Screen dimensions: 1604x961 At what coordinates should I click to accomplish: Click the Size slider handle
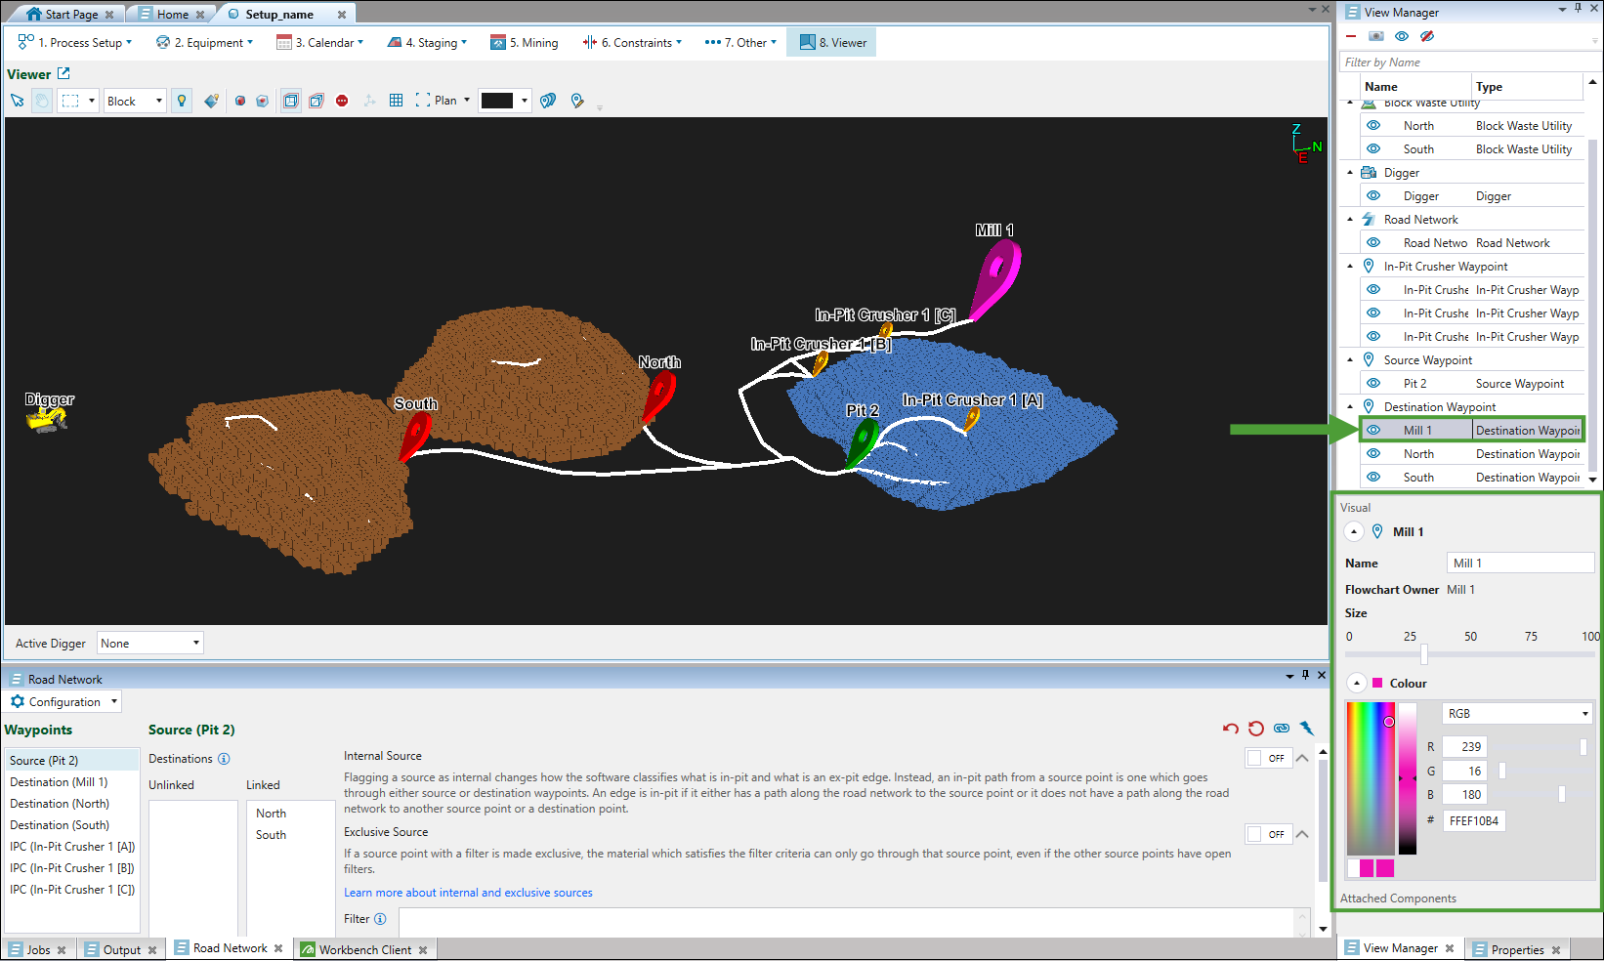click(1424, 654)
